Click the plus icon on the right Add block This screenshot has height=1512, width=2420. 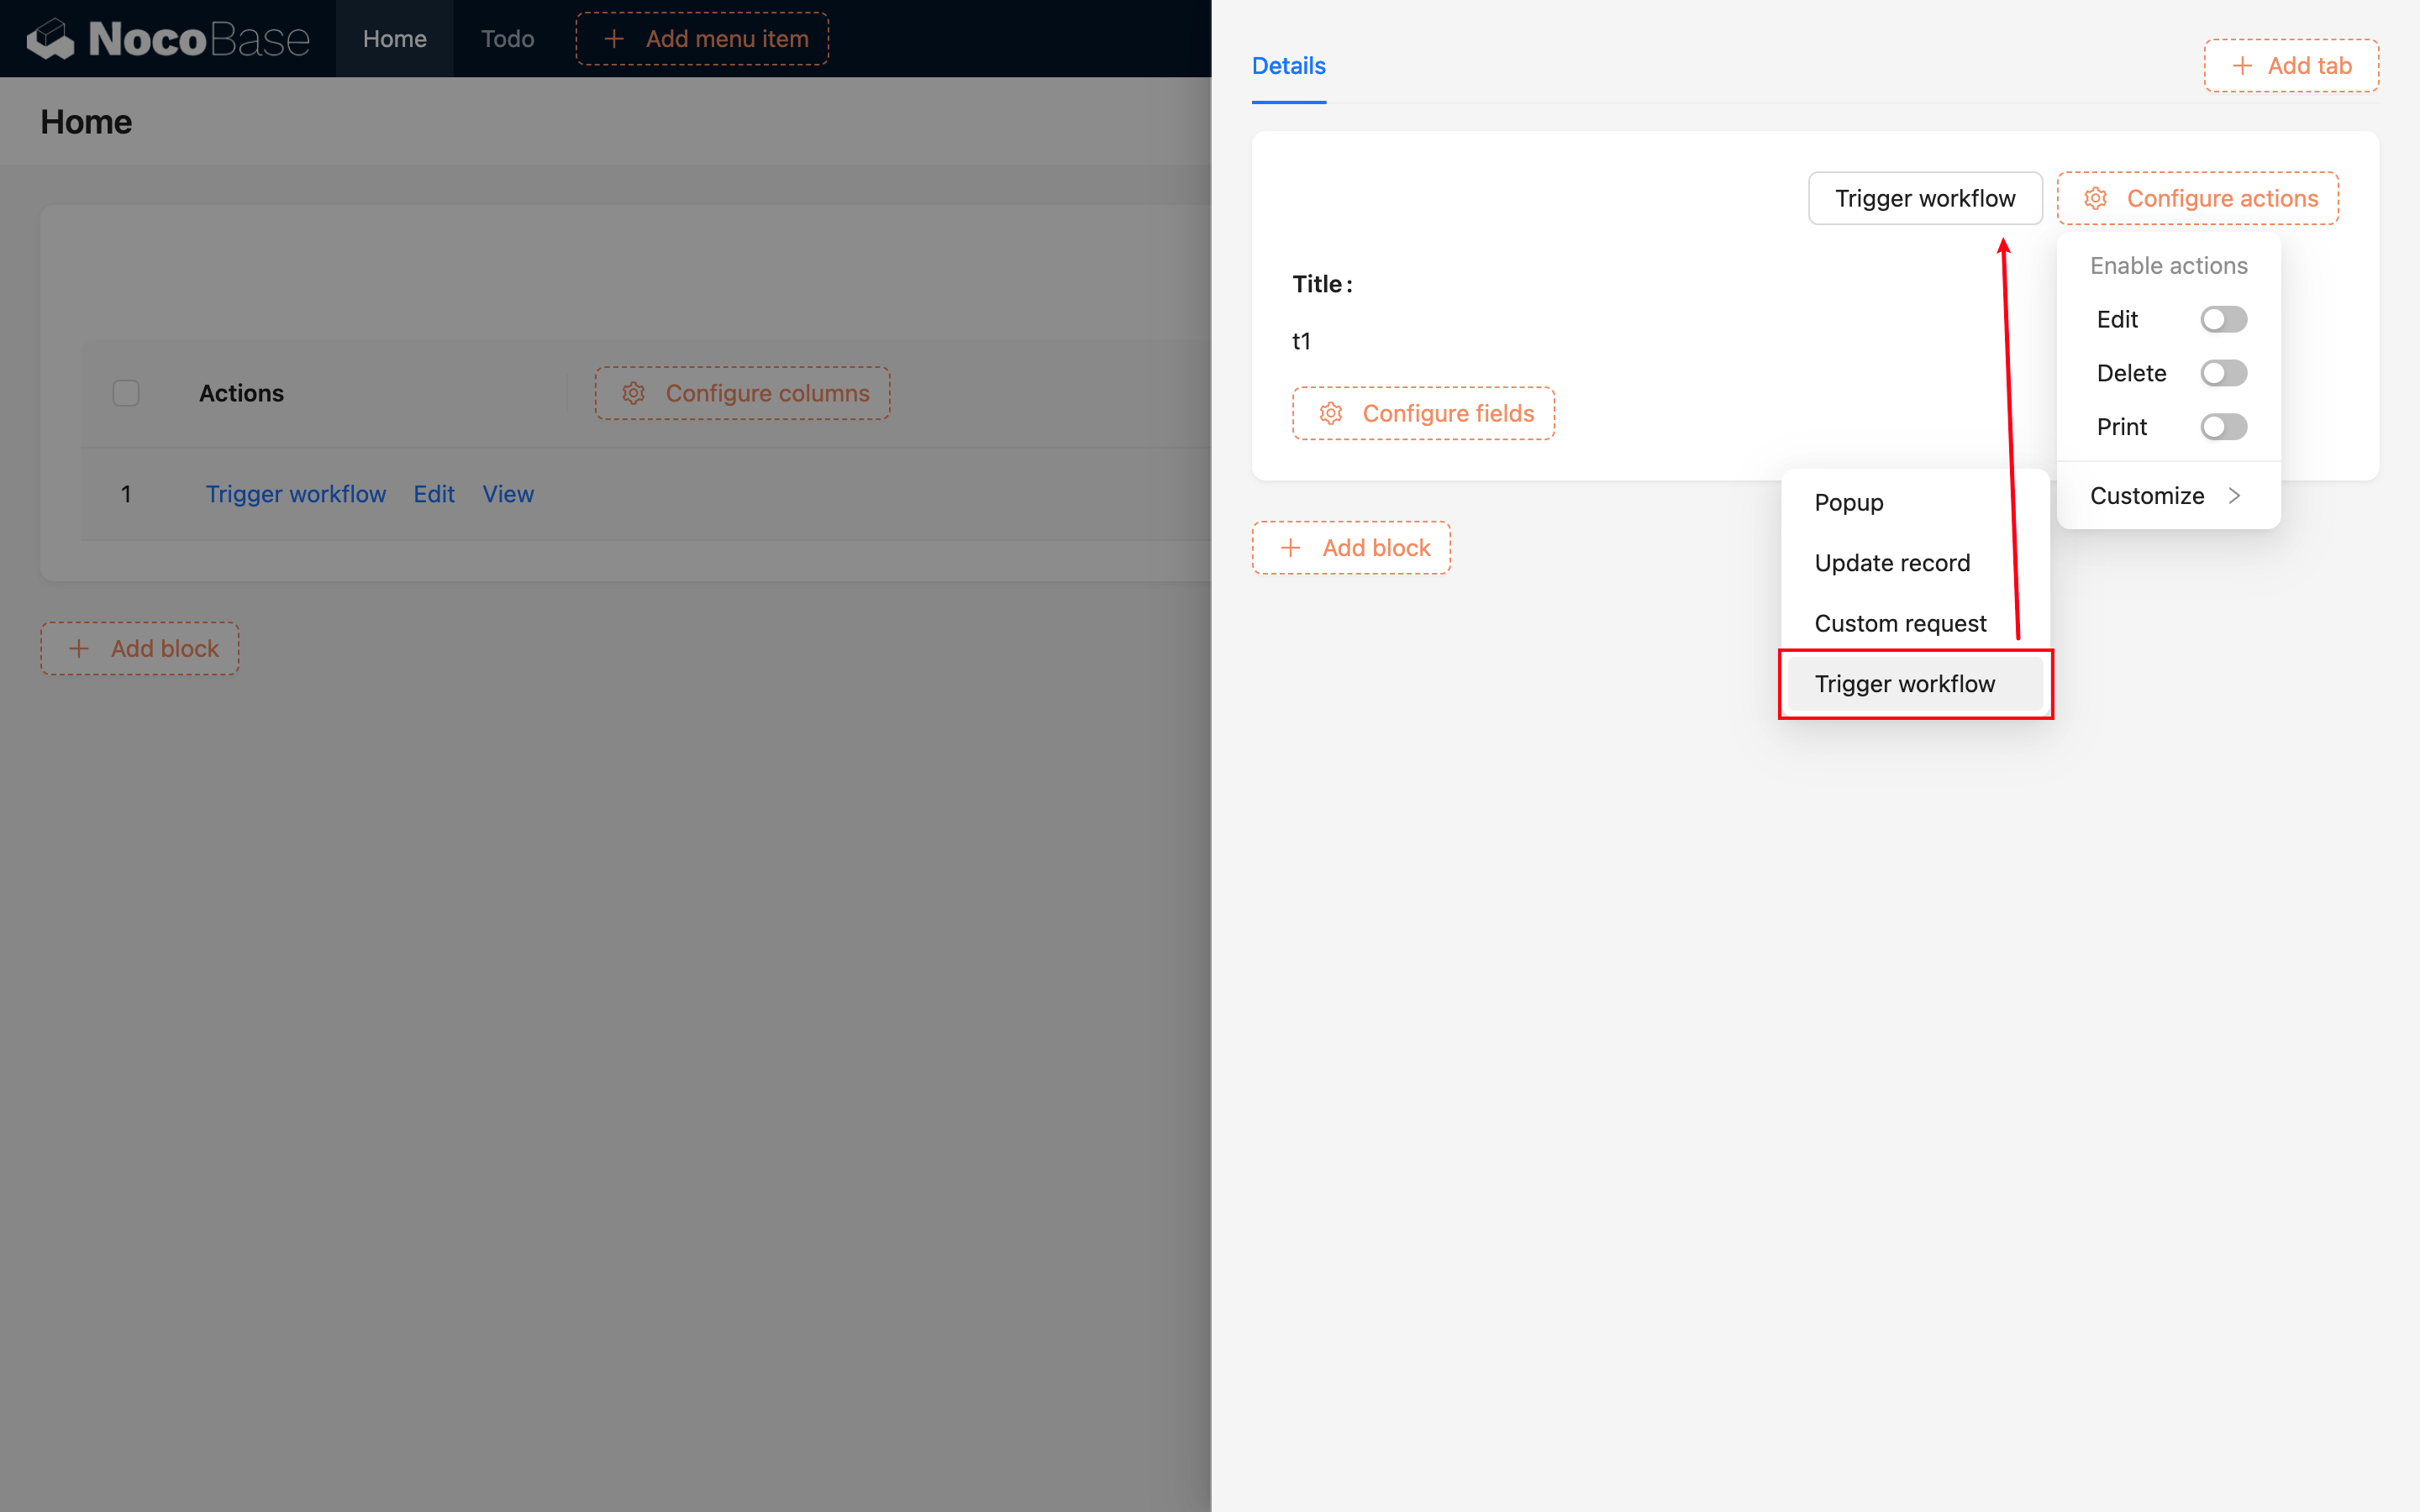pyautogui.click(x=1291, y=547)
